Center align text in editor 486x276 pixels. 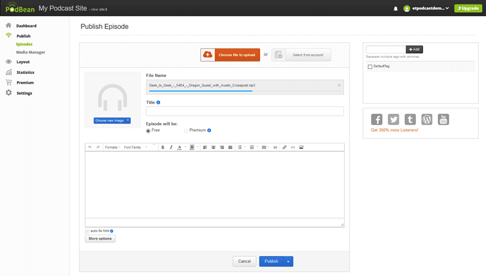[x=213, y=147]
